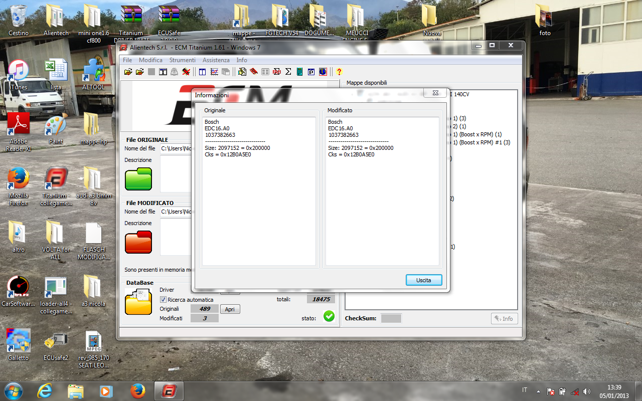Select the ECUSafe archive desktop icon
Viewport: 642px width, 401px height.
click(x=169, y=20)
